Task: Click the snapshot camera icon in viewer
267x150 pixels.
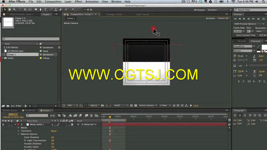Action: pos(102,105)
